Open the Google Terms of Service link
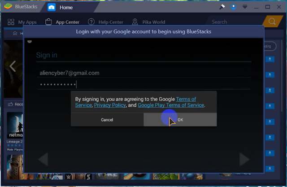Screen dimensions: 287x187 pos(186,99)
